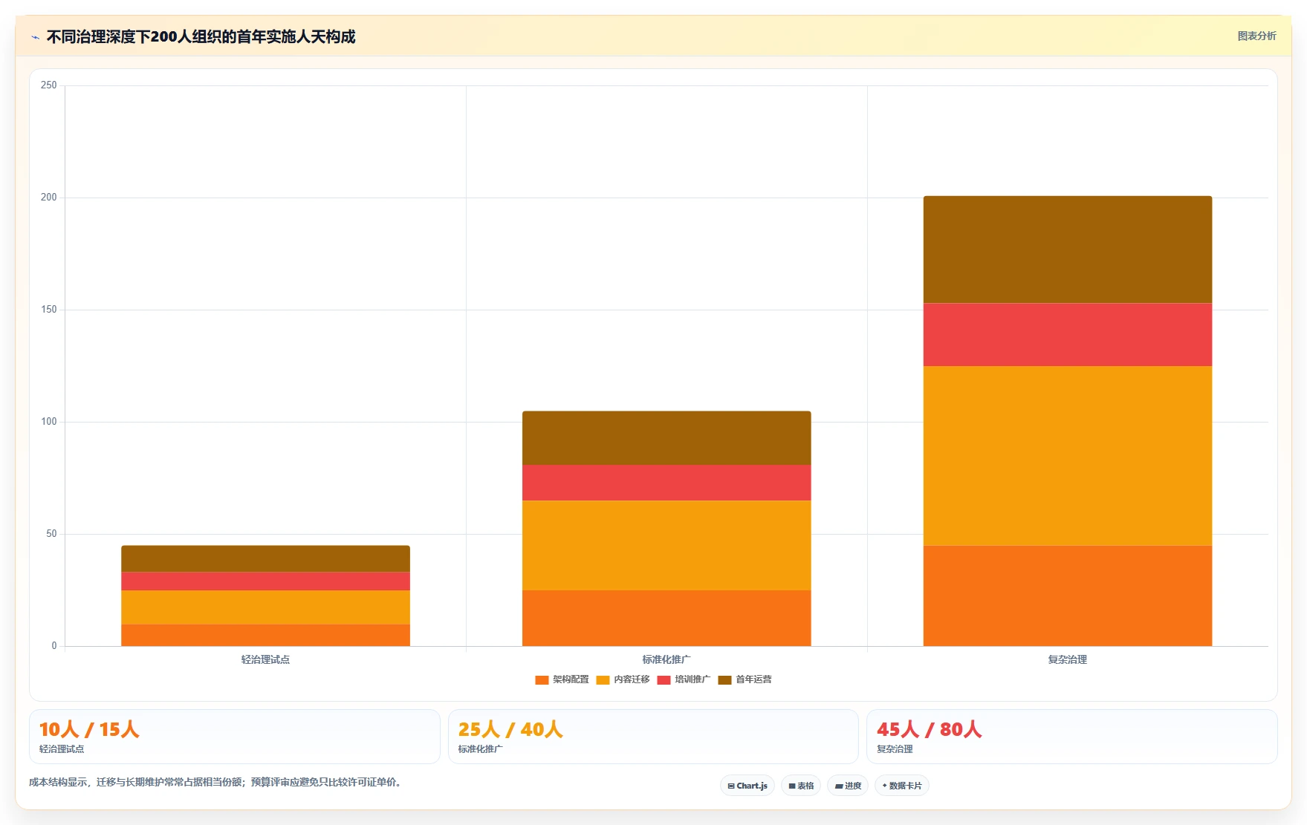Screen dimensions: 1307x825
Task: Toggle the 首年运营 legend entry
Action: (745, 679)
